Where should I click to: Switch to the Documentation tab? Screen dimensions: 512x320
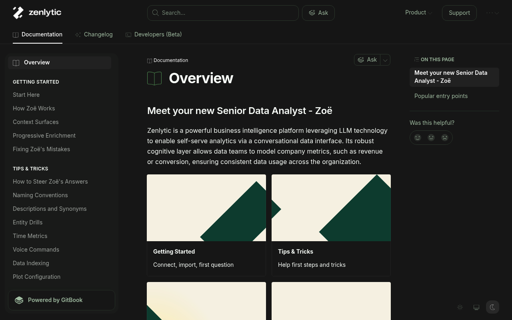(x=38, y=35)
